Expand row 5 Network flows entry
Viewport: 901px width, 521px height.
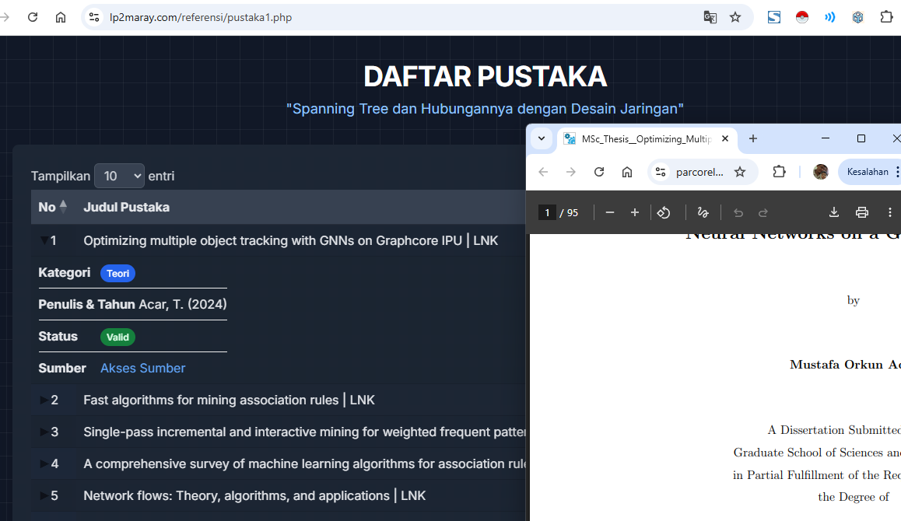(x=44, y=496)
